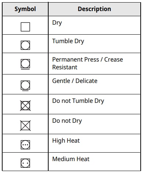This screenshot has width=144, height=174.
Task: Click the crossed-out Do not Tumble Dry symbol
Action: (25, 105)
